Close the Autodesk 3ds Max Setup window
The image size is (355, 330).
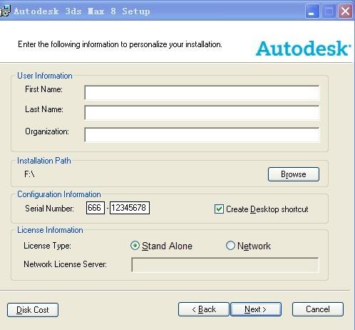(345, 11)
